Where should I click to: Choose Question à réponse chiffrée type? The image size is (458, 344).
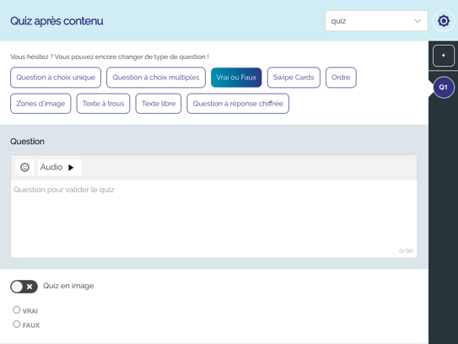[x=238, y=104]
